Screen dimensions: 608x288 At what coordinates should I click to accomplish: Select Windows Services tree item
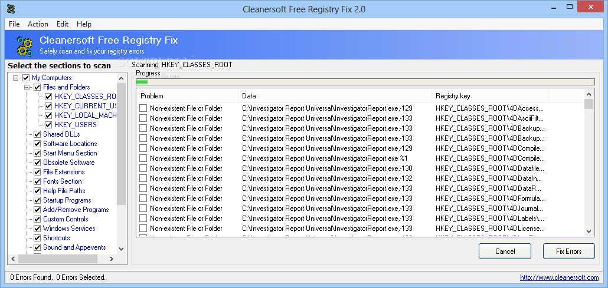(69, 229)
